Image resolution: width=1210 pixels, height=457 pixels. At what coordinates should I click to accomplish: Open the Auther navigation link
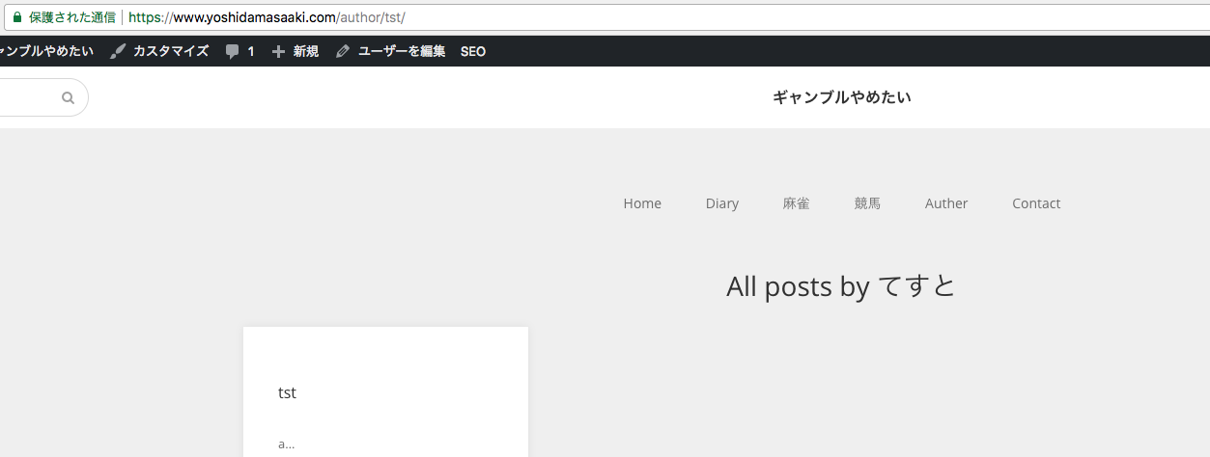click(x=946, y=203)
